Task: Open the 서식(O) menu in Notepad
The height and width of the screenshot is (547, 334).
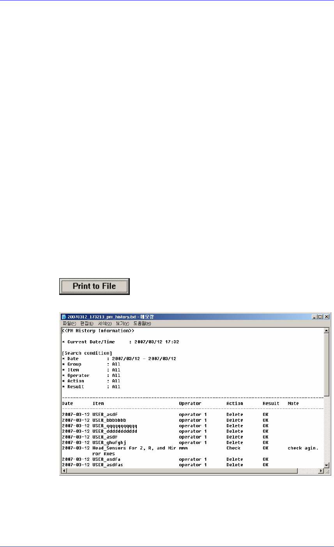Action: click(104, 323)
